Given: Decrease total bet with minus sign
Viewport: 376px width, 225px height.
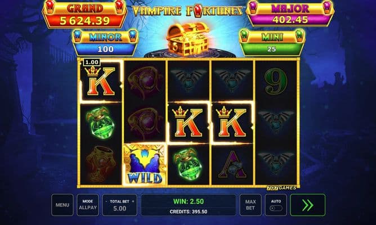Looking at the screenshot, I should 106,201.
